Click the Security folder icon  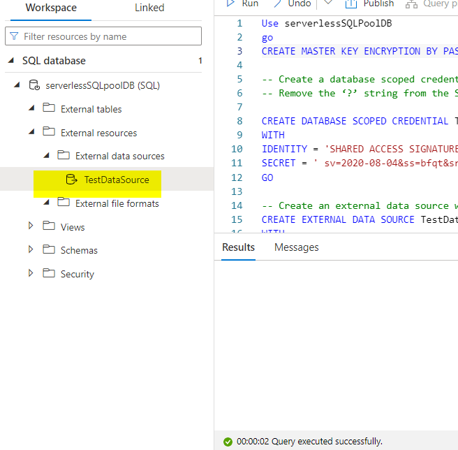coord(49,273)
